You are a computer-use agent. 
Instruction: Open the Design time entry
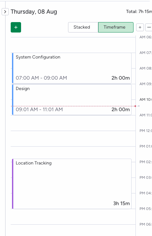[72, 100]
